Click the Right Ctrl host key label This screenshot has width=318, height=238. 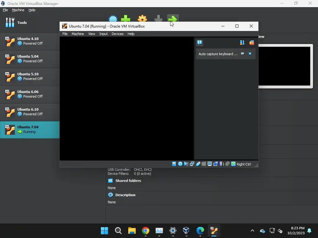point(243,164)
